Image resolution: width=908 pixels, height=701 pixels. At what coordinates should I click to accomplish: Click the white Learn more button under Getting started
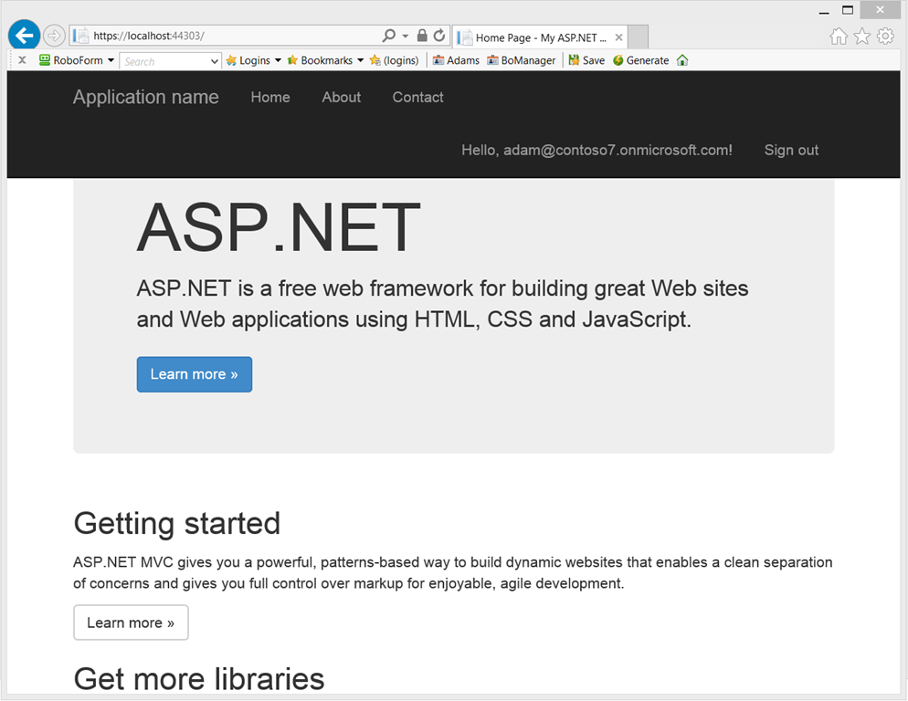pyautogui.click(x=131, y=623)
